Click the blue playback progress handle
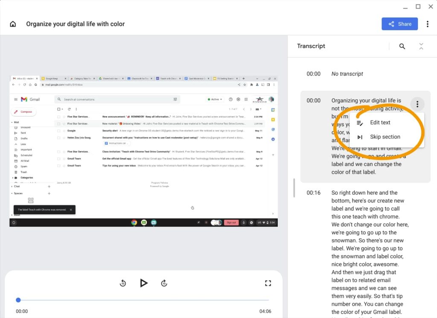 pos(18,300)
